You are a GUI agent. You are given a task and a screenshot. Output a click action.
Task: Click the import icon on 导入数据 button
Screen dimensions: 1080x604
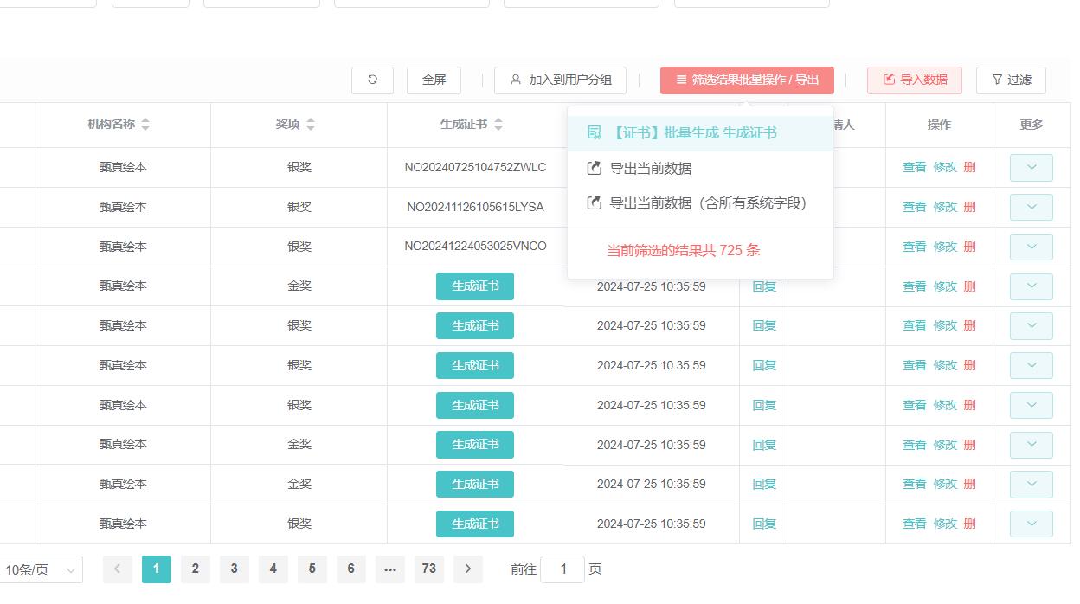[x=888, y=80]
